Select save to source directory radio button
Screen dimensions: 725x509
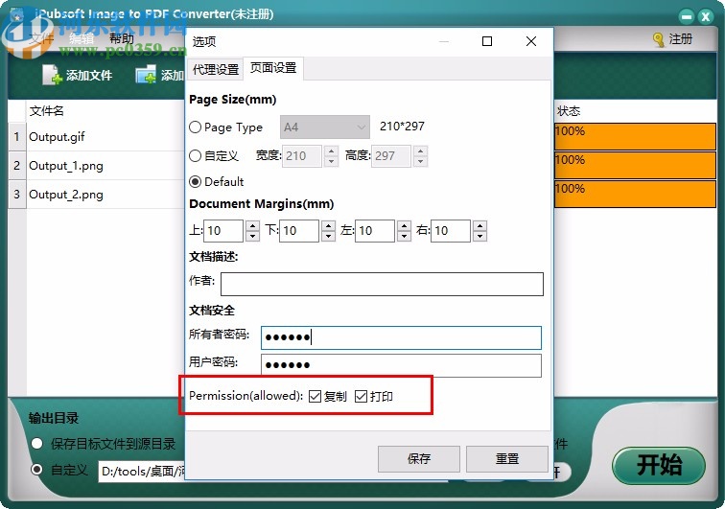[x=37, y=444]
